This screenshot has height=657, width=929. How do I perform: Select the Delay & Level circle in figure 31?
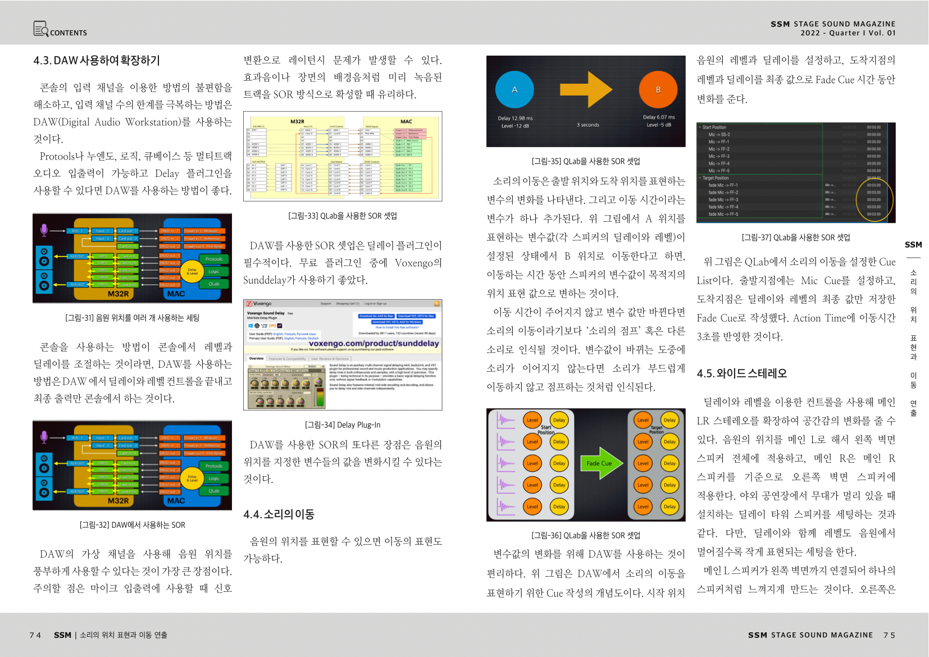[x=192, y=271]
